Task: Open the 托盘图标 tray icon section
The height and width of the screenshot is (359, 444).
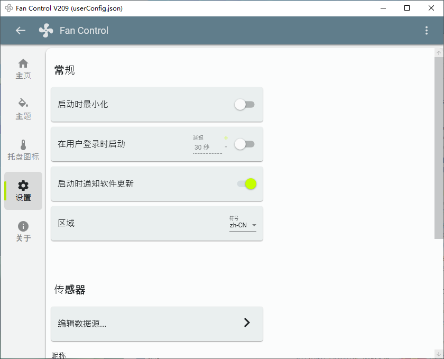Action: (x=23, y=150)
